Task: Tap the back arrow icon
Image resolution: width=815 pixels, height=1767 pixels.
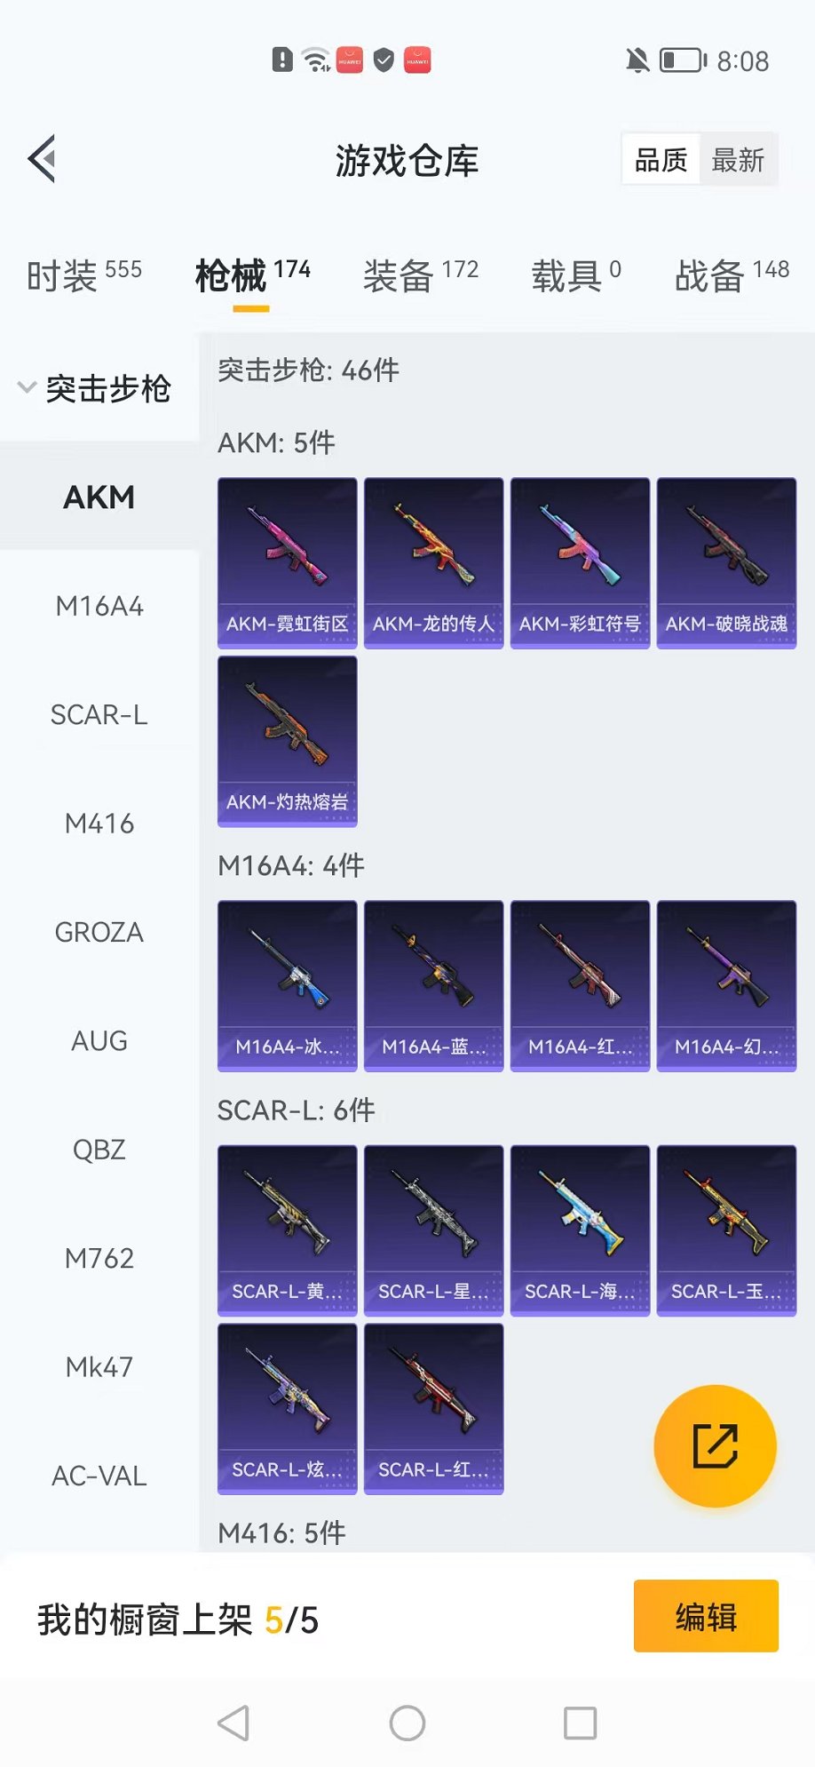Action: 42,159
